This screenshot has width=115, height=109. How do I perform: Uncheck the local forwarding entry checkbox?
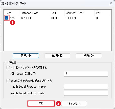[7, 18]
